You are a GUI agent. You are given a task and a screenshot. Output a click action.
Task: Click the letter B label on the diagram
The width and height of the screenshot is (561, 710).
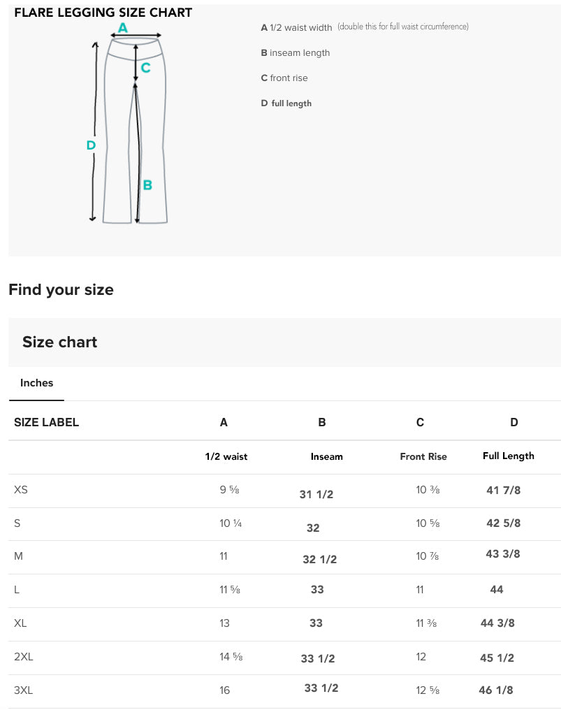pyautogui.click(x=147, y=185)
